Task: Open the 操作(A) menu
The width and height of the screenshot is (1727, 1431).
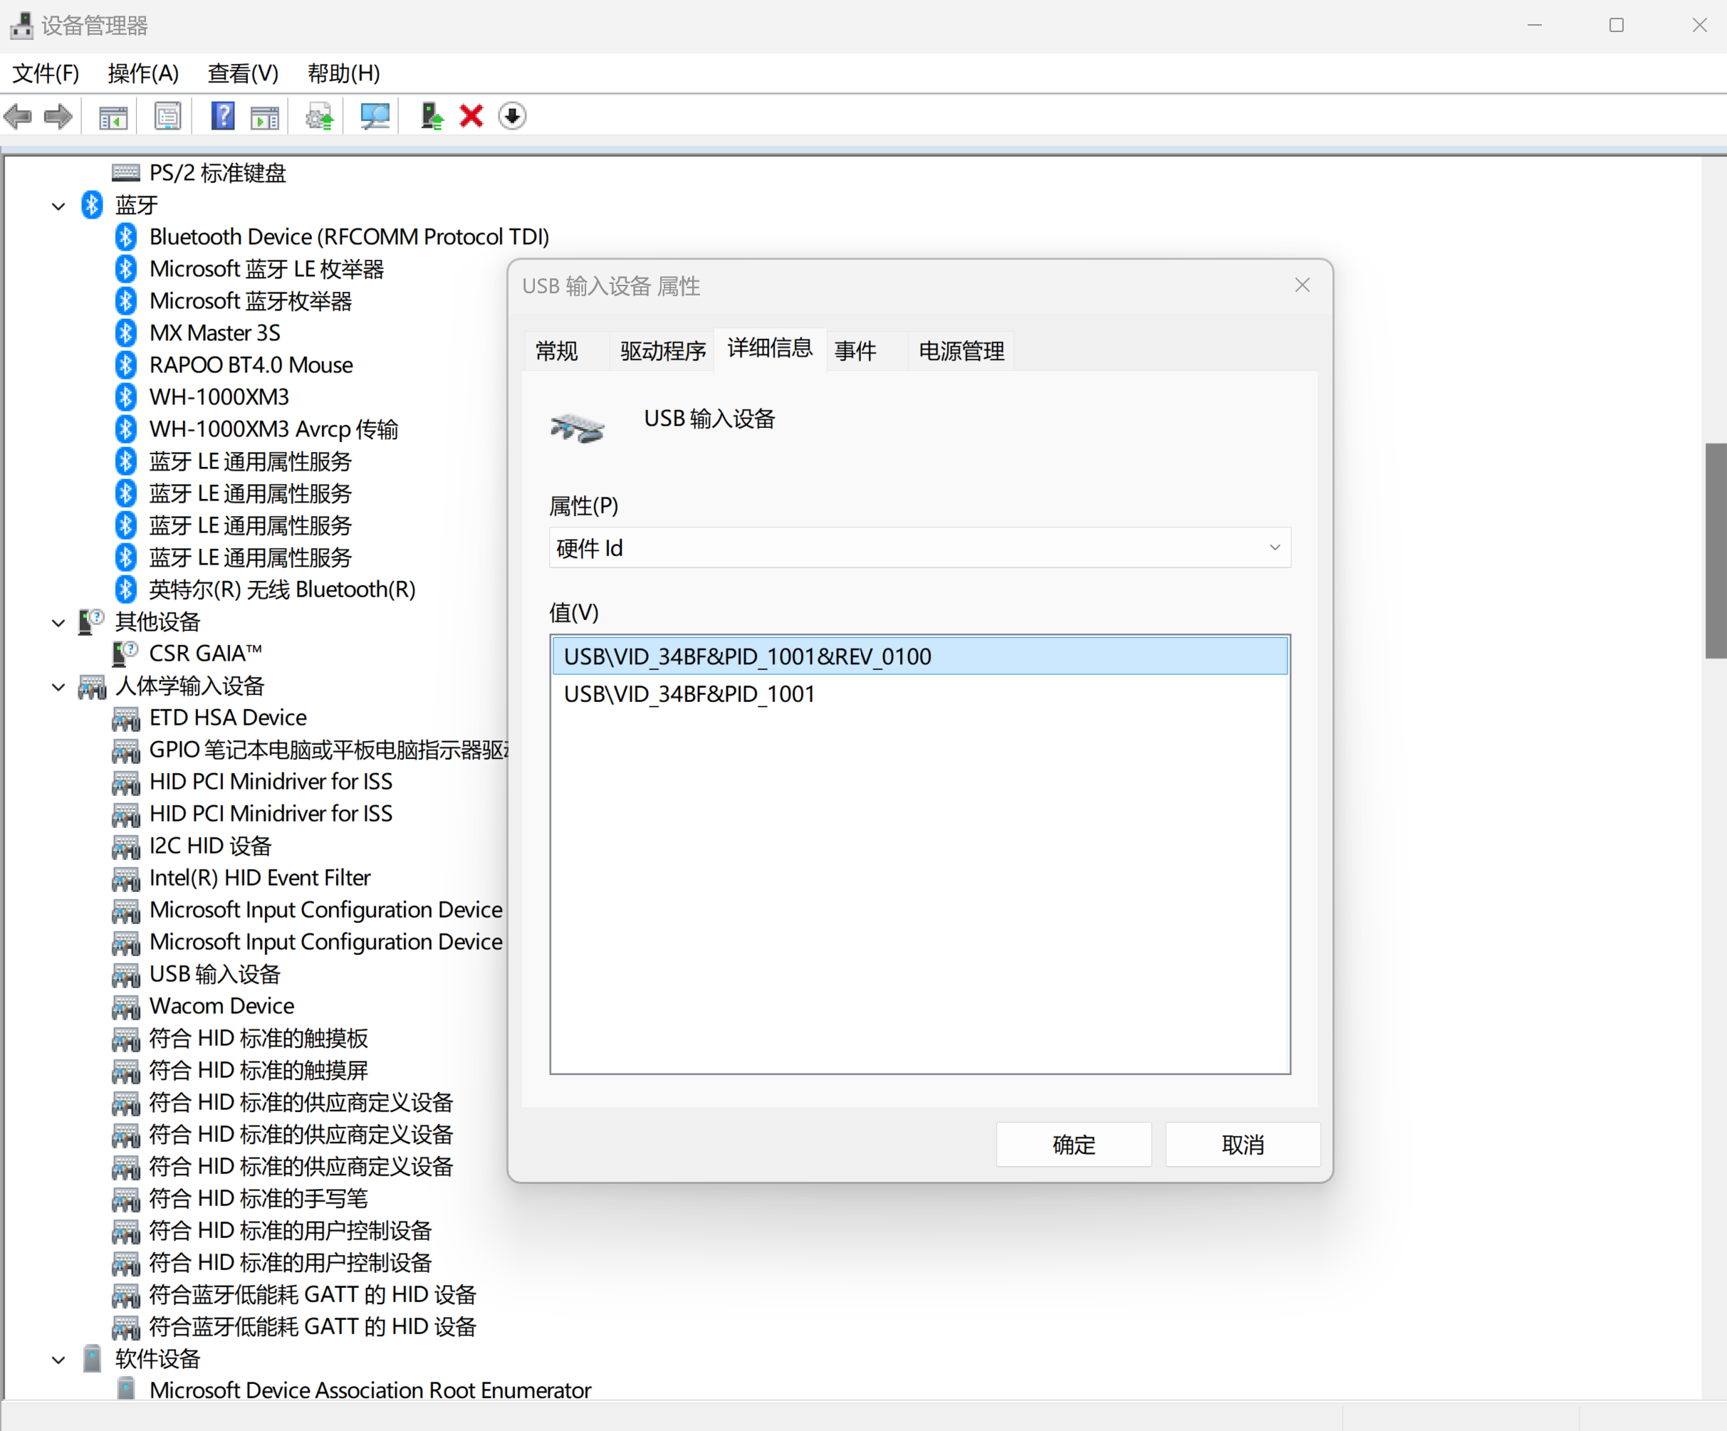Action: coord(143,73)
